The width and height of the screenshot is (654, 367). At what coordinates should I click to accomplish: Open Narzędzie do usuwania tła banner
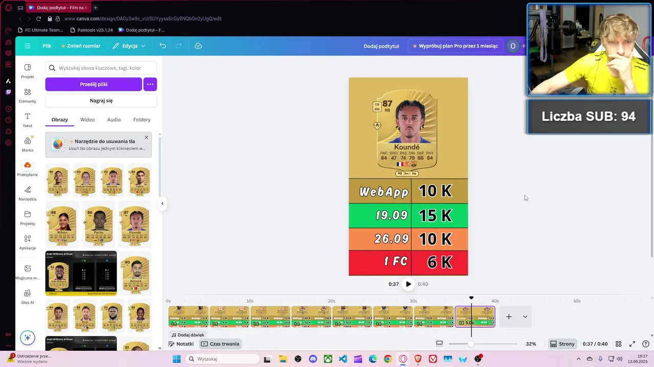coord(99,145)
